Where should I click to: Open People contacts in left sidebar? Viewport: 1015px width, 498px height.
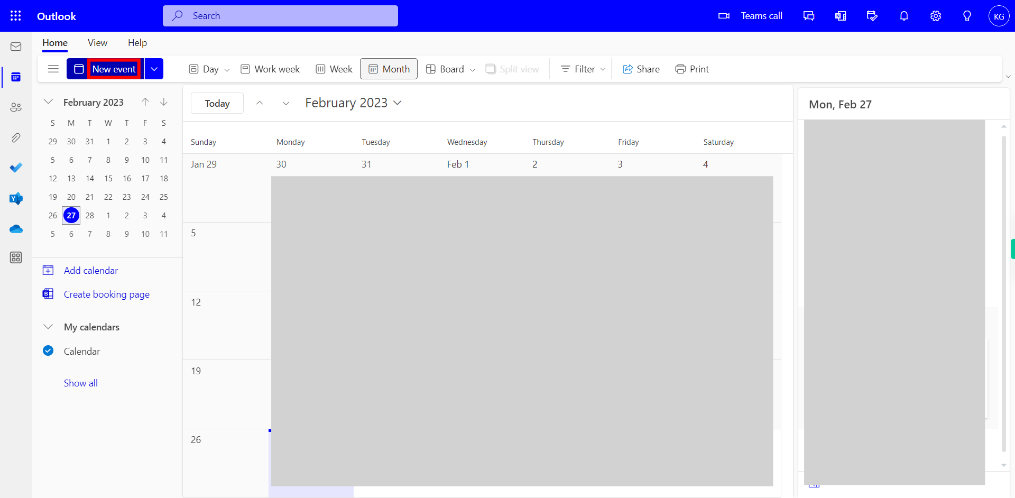click(16, 107)
